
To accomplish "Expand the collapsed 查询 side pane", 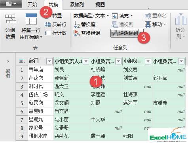I will pyautogui.click(x=8, y=61).
